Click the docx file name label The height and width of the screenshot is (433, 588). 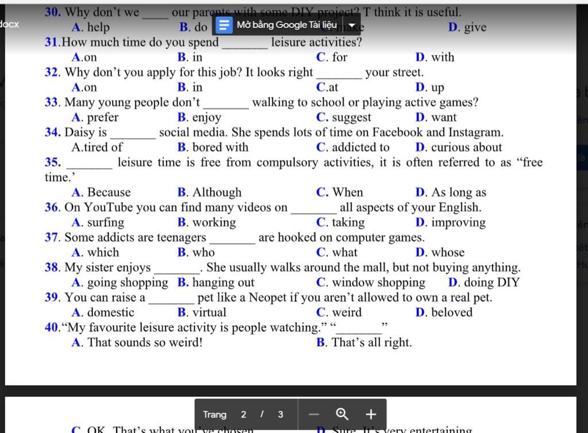click(9, 24)
